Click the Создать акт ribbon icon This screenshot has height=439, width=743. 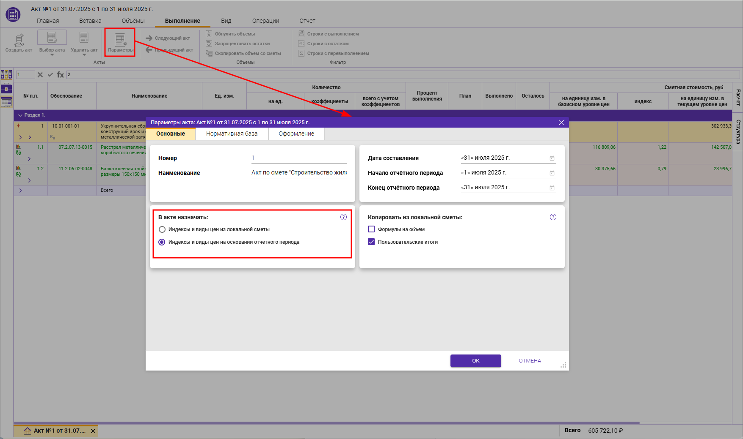coord(19,40)
